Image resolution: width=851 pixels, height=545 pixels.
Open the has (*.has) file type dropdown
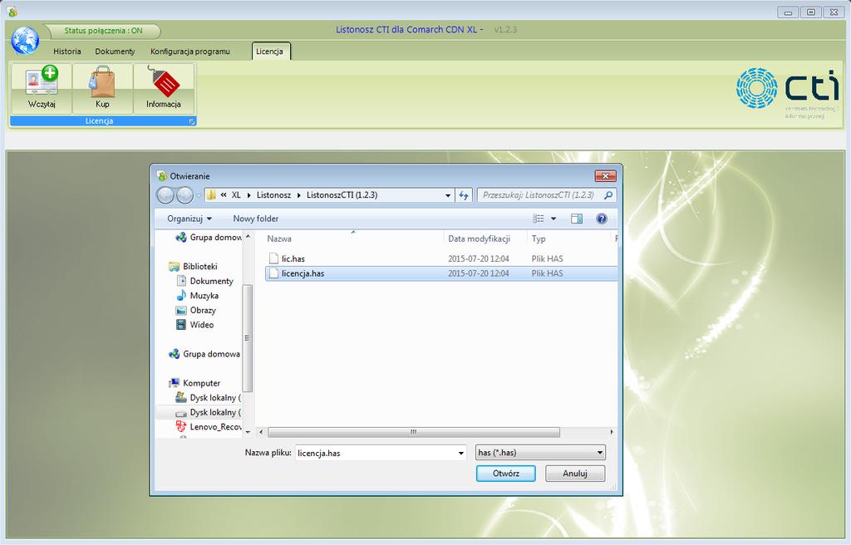(x=540, y=453)
